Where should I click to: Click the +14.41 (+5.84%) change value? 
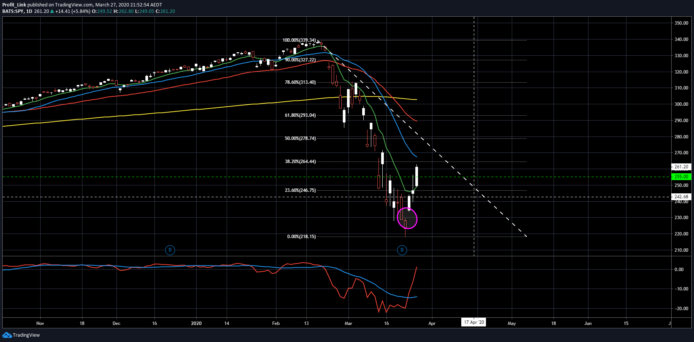point(73,11)
